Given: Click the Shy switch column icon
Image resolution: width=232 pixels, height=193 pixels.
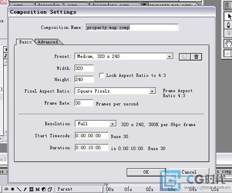Looking at the screenshot, I should pos(6,189).
